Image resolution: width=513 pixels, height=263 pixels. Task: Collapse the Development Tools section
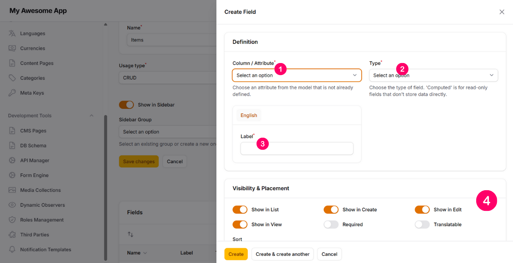(91, 116)
